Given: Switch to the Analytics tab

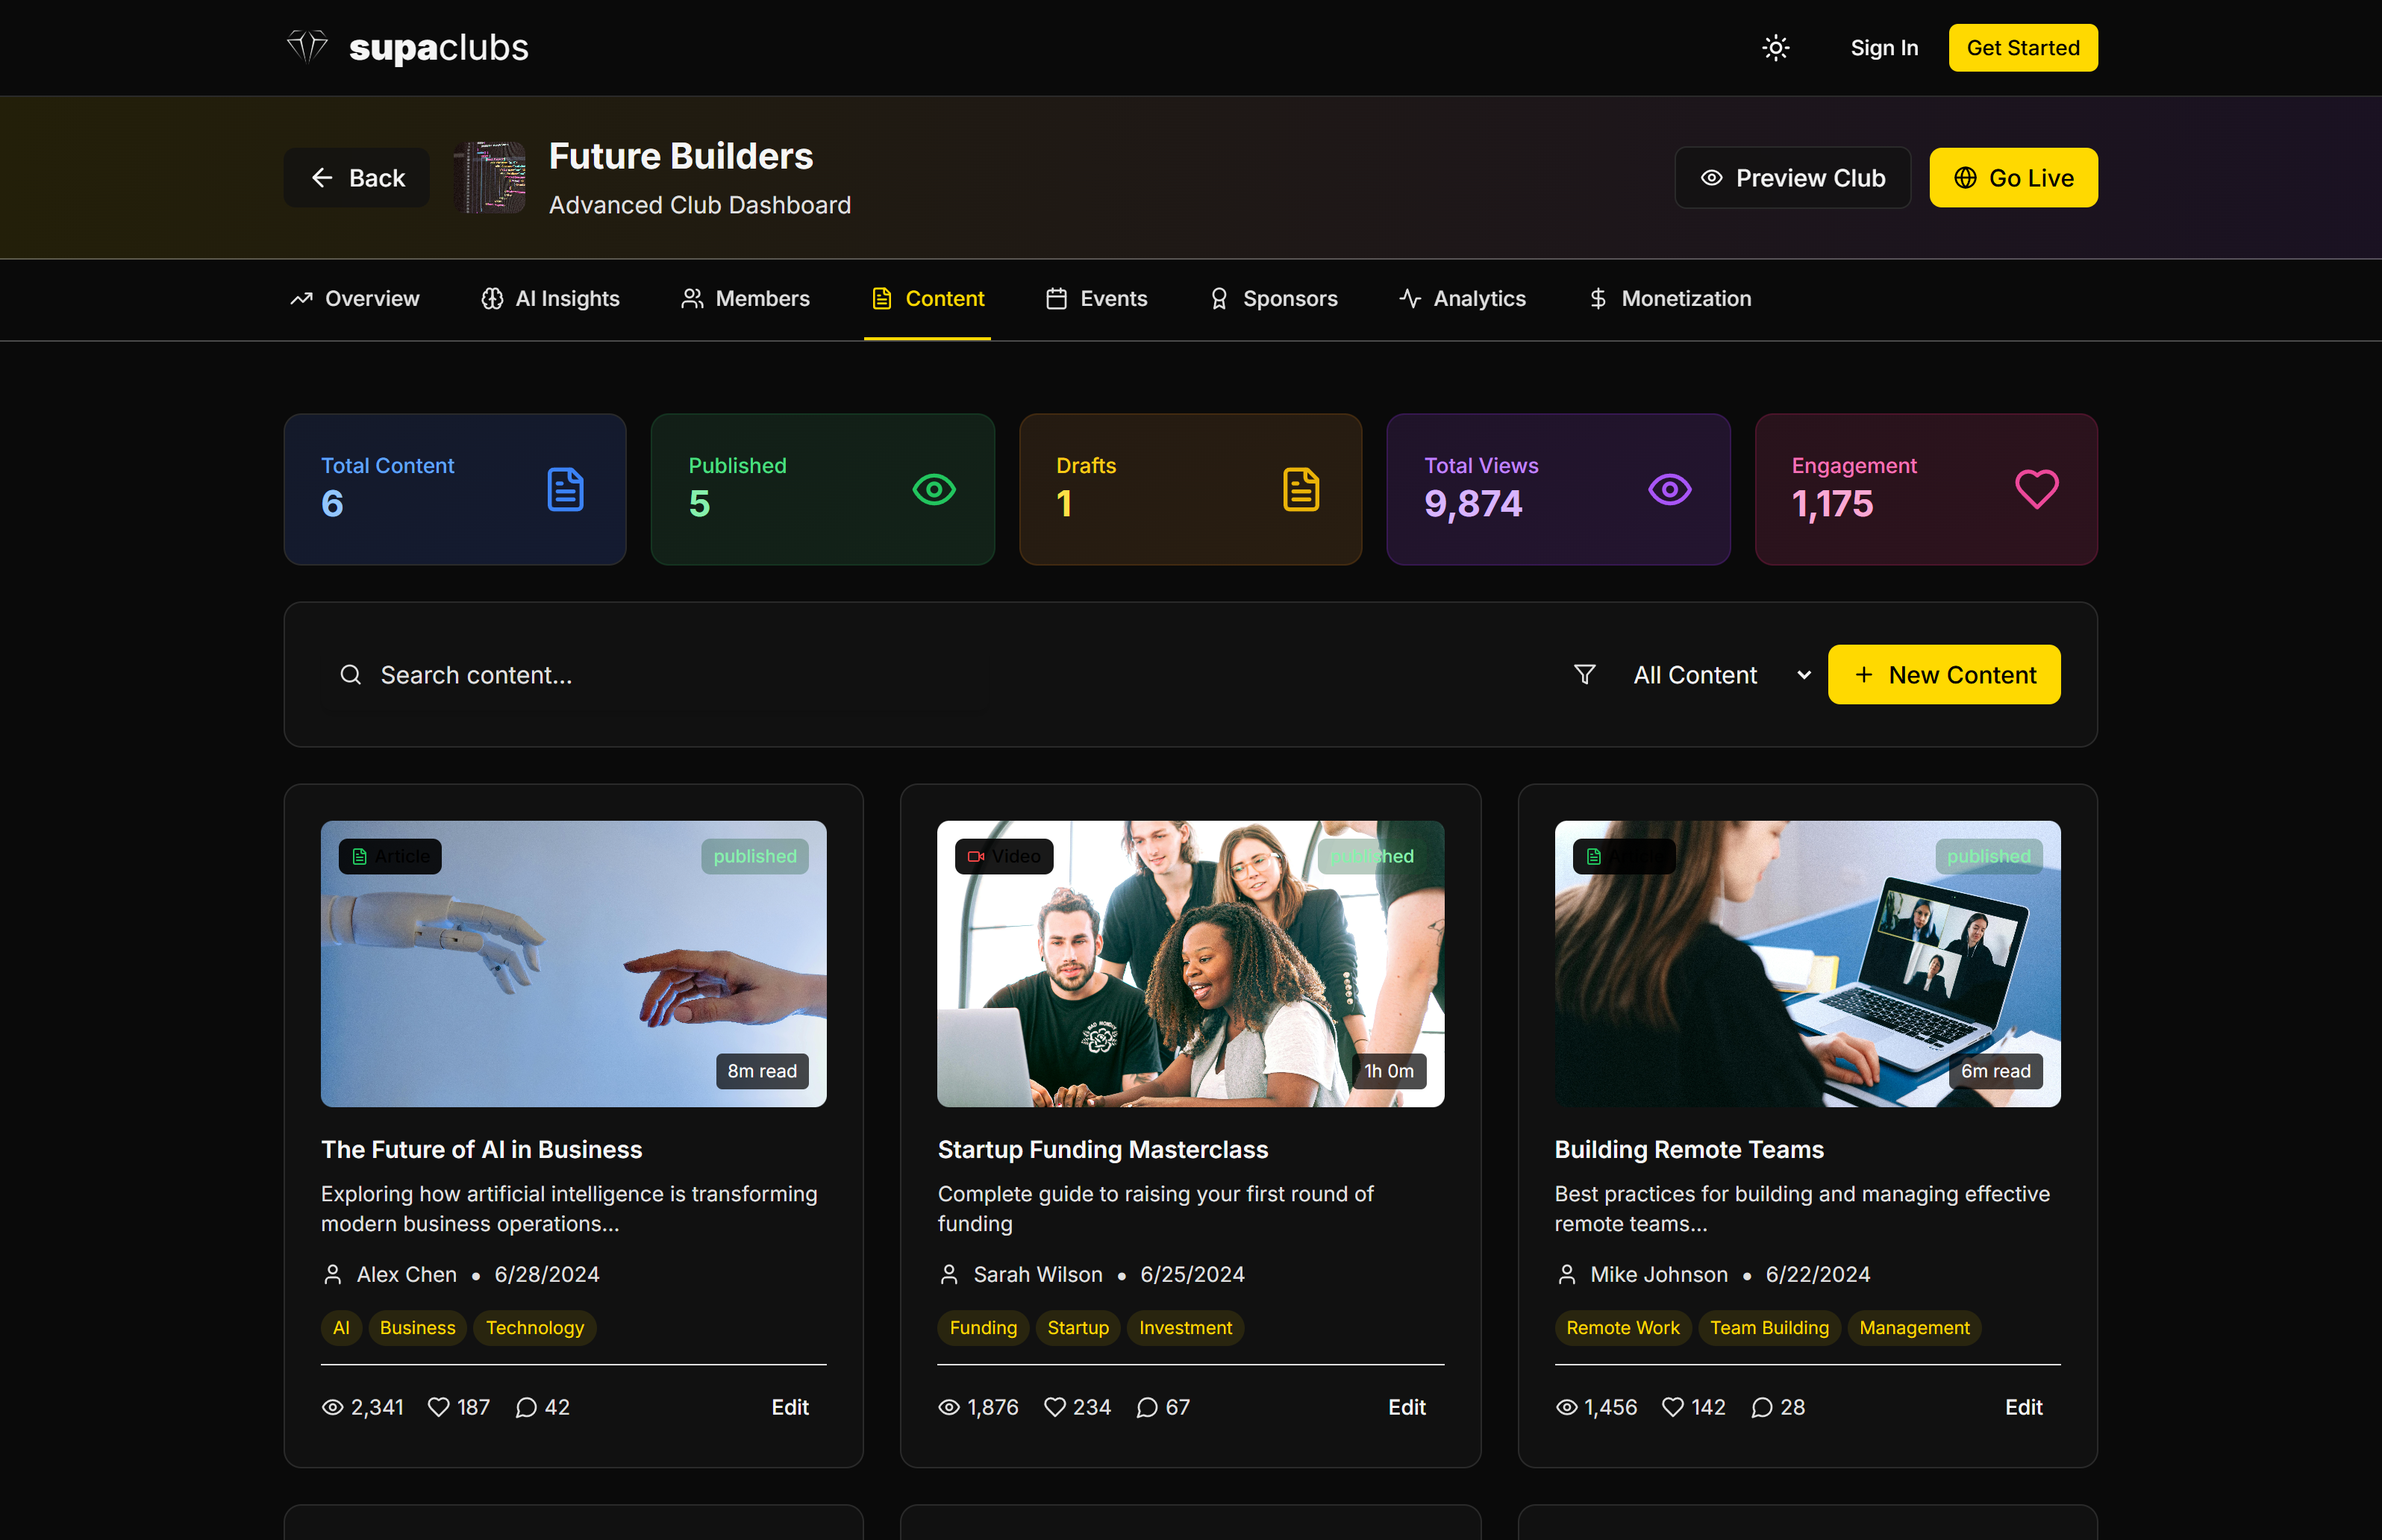Looking at the screenshot, I should [x=1462, y=298].
